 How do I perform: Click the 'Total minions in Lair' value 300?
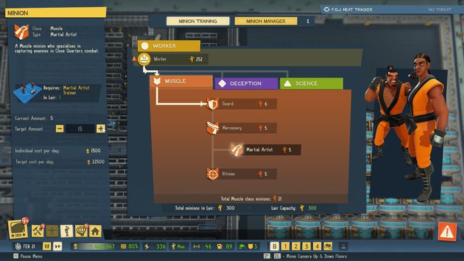click(x=230, y=208)
